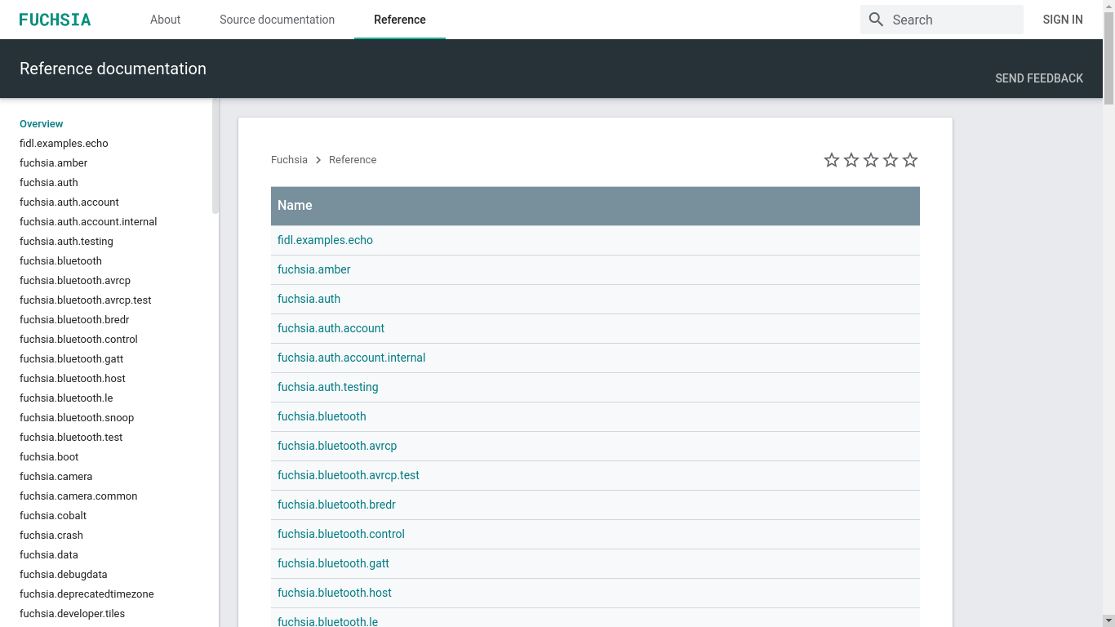Screen dimensions: 1115x627
Task: Open fuchsia.bluetooth.le in the sidebar
Action: [66, 398]
